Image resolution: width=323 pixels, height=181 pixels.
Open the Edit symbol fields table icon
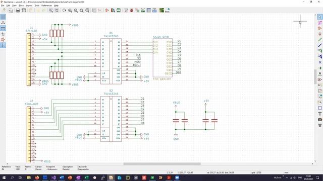point(149,10)
